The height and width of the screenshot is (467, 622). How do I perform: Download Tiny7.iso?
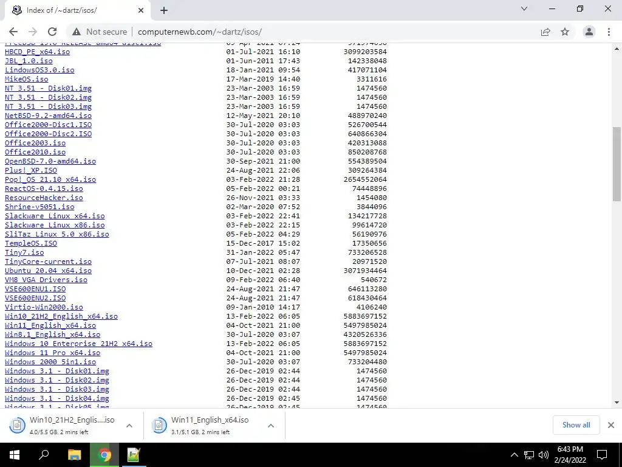click(24, 252)
